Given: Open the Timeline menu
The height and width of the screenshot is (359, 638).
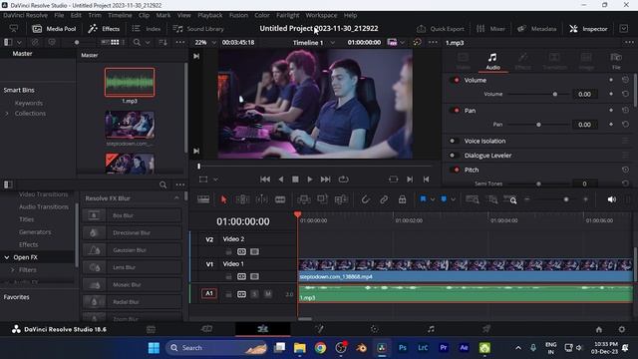Looking at the screenshot, I should click(120, 15).
